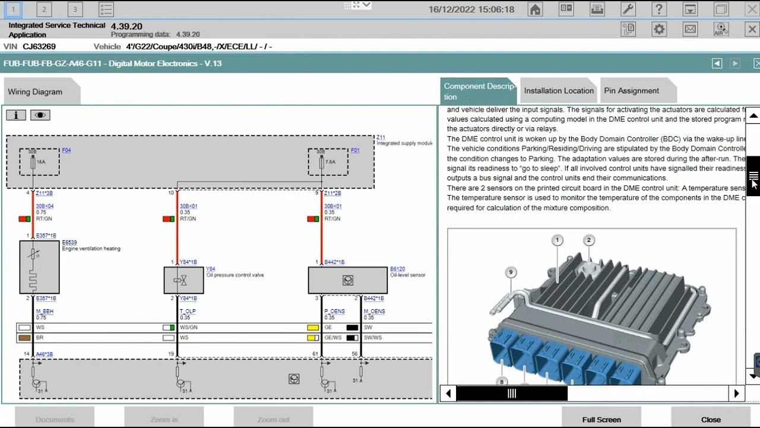Open the dropdown panel icon in top toolbar

tap(690, 10)
